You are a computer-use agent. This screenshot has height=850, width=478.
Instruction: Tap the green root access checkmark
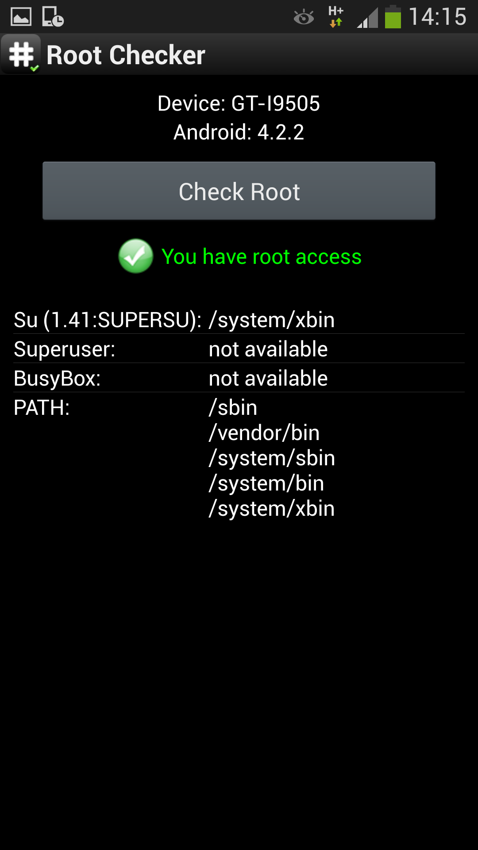click(x=136, y=256)
